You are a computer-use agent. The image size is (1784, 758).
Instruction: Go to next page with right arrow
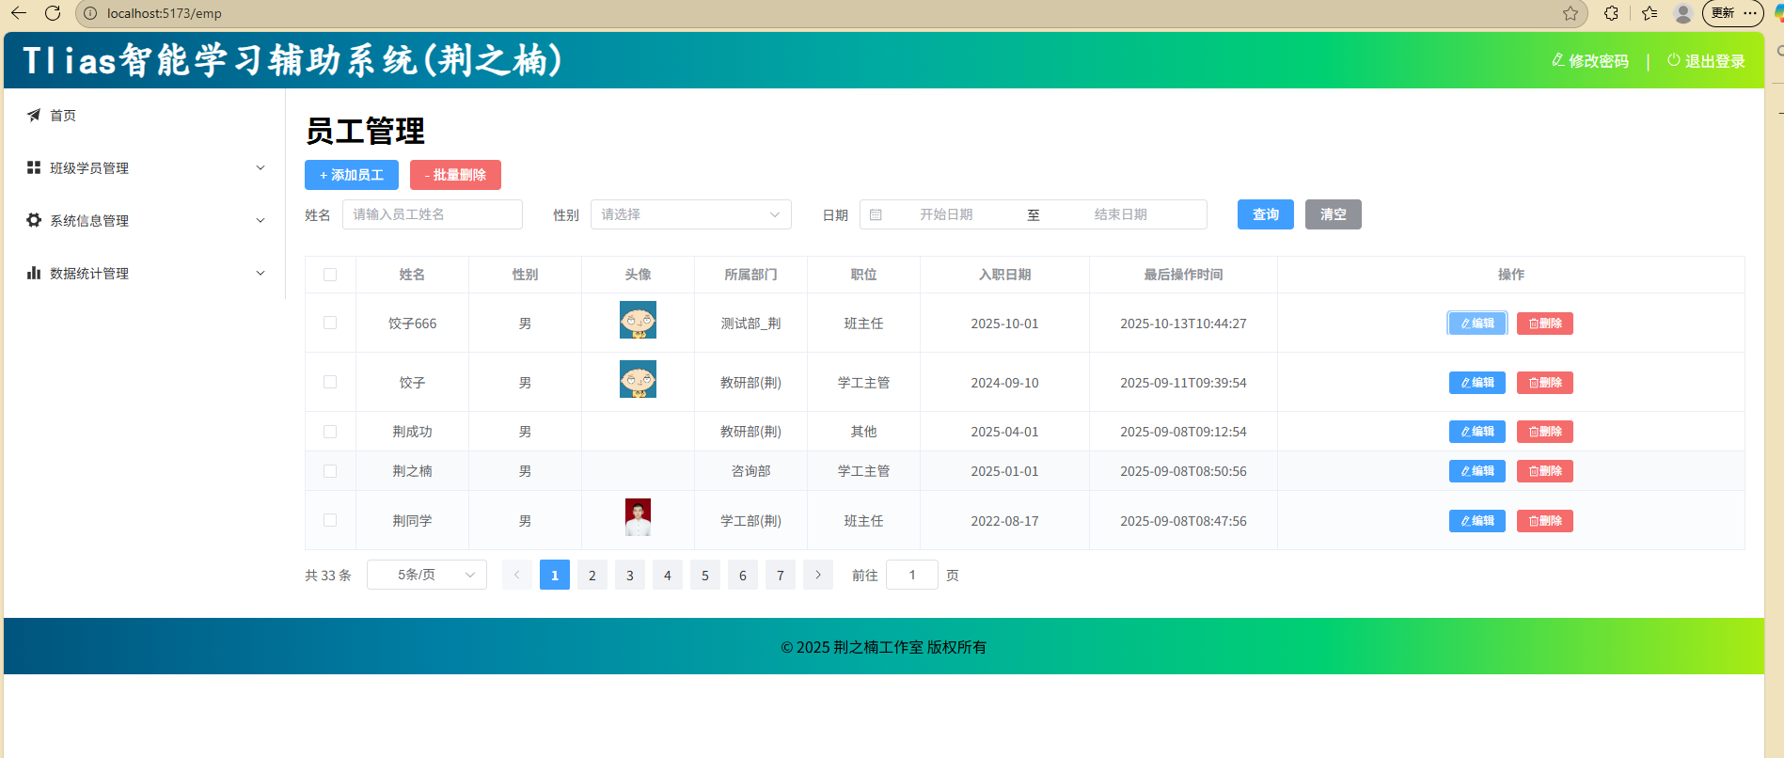818,575
